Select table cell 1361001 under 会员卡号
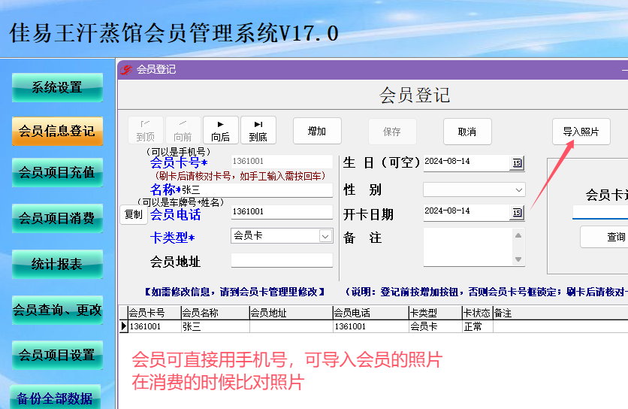Viewport: 628px width, 409px height. (154, 326)
